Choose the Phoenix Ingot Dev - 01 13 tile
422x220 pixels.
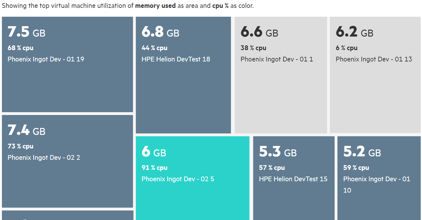point(375,95)
